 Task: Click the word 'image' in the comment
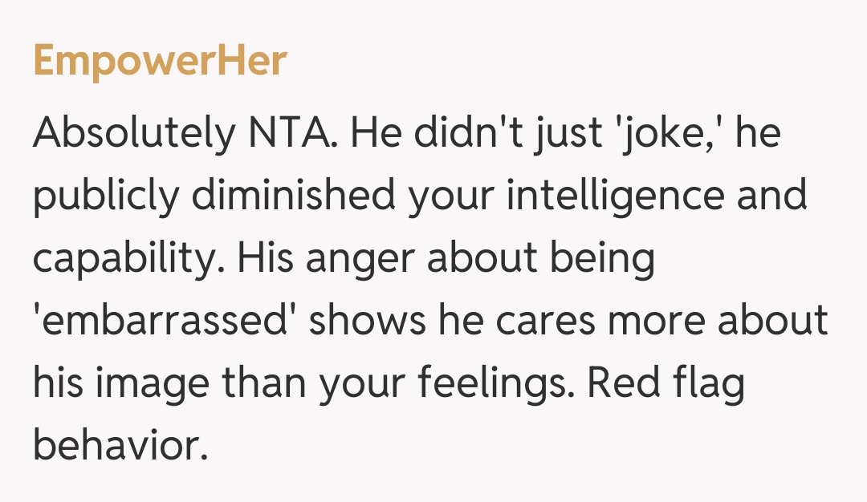(x=150, y=384)
